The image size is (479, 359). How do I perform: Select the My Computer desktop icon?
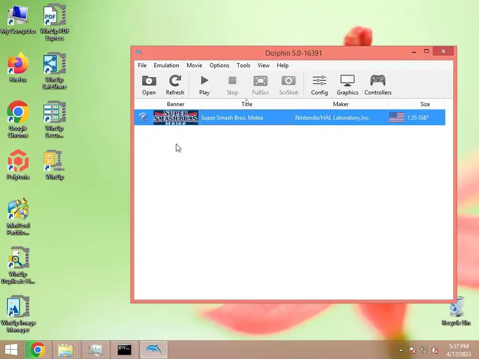point(18,19)
